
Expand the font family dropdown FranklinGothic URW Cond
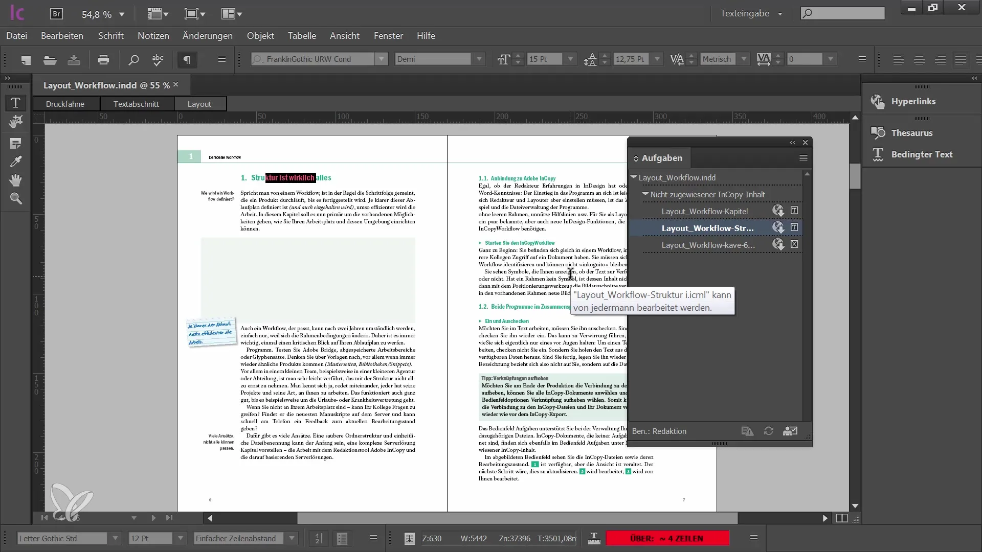[x=381, y=59]
